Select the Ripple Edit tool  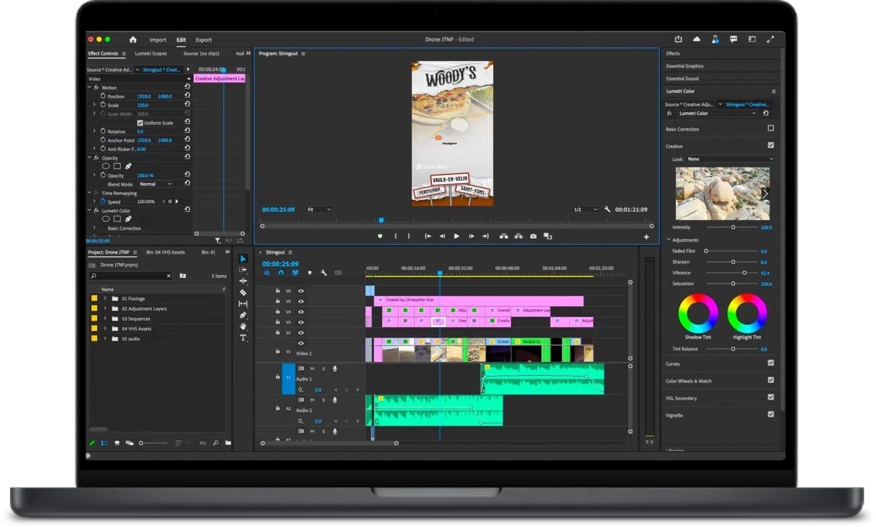coord(243,281)
